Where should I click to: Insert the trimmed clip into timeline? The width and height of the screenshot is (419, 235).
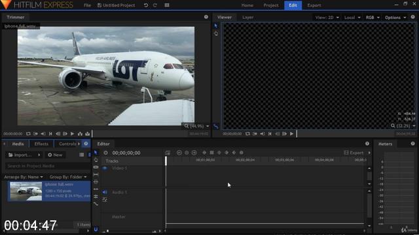(80, 134)
